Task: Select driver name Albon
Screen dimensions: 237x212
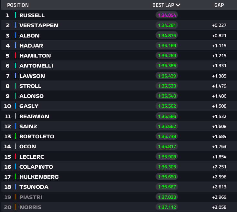Action: pos(29,36)
